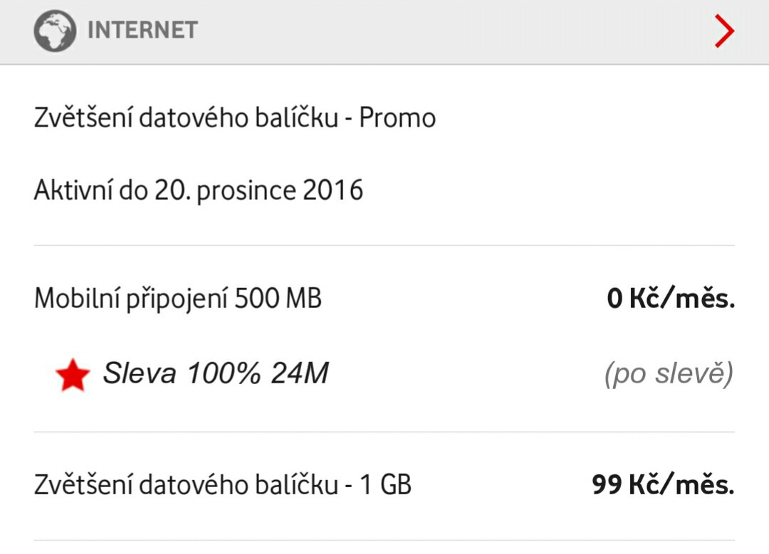
Task: Open the Sleva 100% 24M discount
Action: [x=216, y=373]
